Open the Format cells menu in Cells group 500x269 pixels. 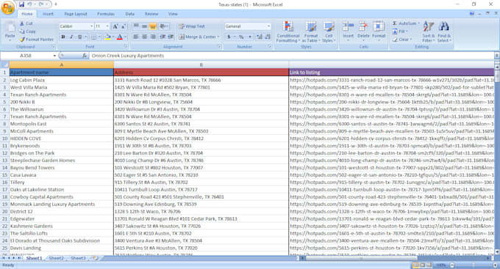point(379,31)
